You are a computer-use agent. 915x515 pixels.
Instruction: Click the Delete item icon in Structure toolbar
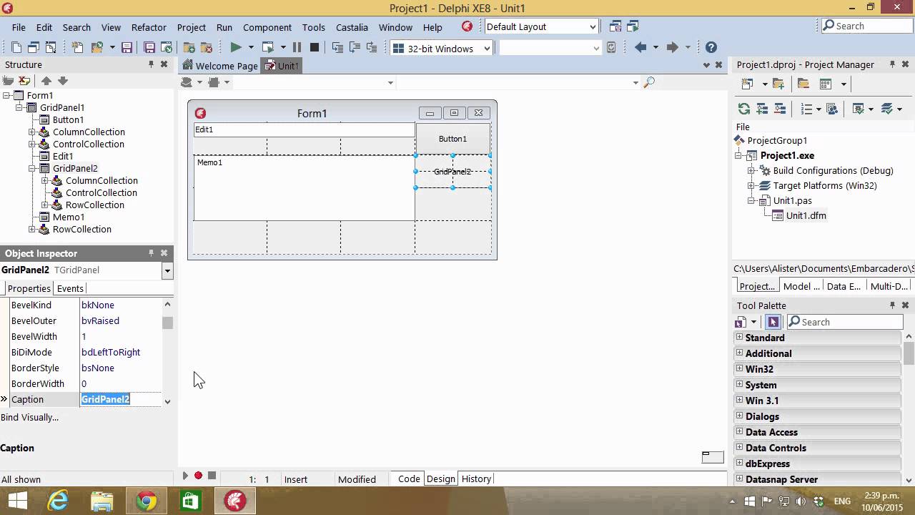[24, 81]
